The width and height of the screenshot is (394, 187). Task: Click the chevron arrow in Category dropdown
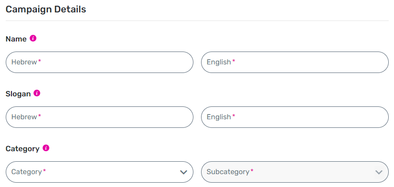(x=184, y=172)
